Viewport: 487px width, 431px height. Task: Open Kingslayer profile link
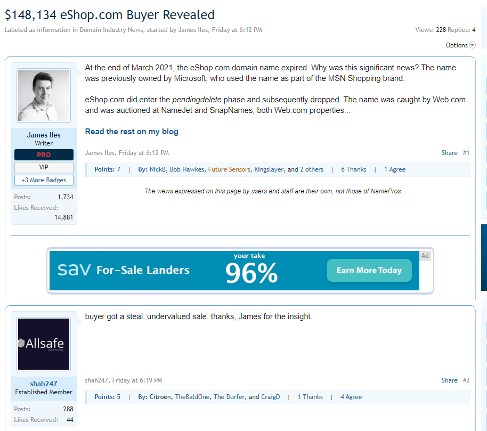coord(269,169)
